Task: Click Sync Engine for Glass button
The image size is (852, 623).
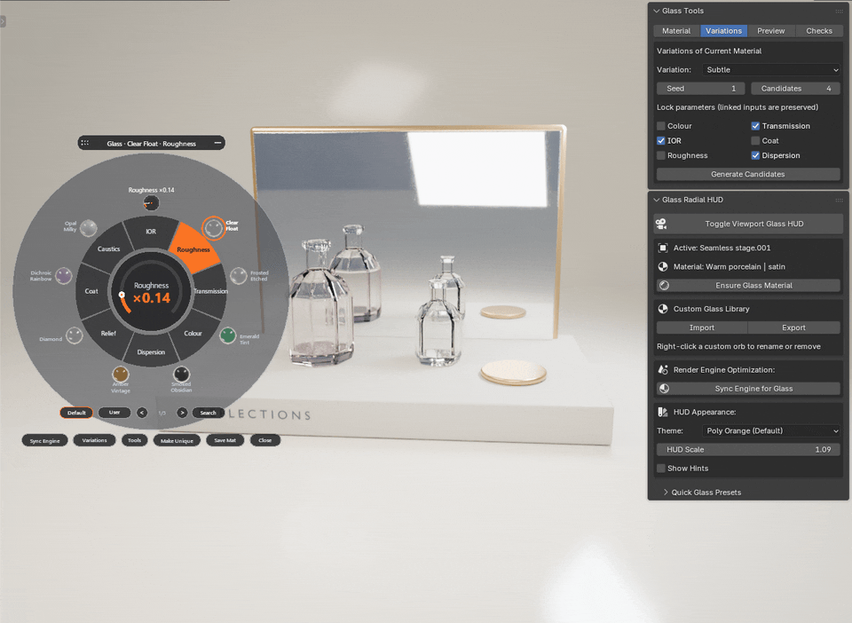Action: tap(747, 389)
